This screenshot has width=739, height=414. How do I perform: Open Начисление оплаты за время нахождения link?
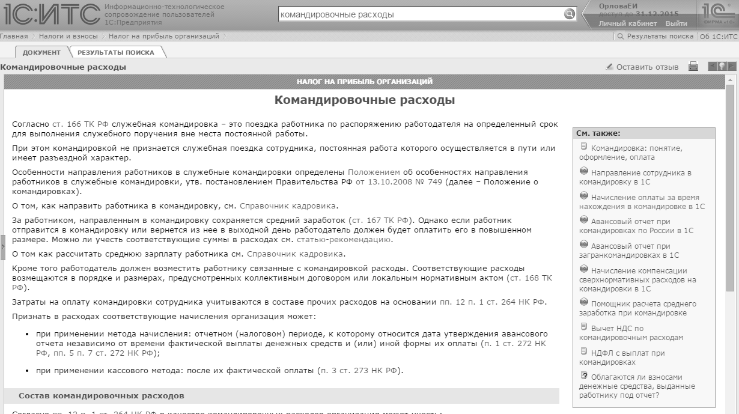point(642,202)
